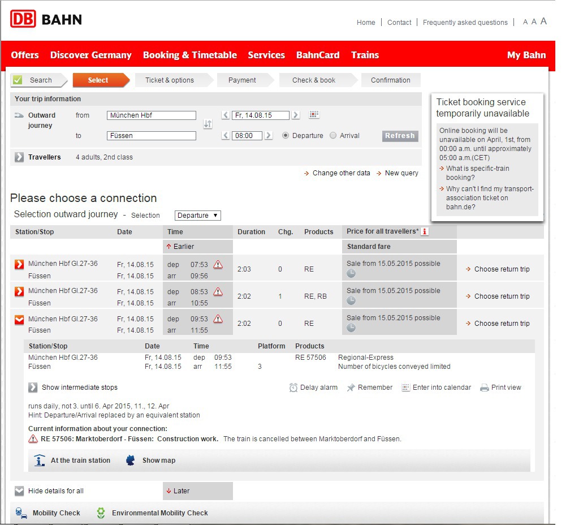Open the Contact page
The height and width of the screenshot is (525, 570).
click(399, 23)
